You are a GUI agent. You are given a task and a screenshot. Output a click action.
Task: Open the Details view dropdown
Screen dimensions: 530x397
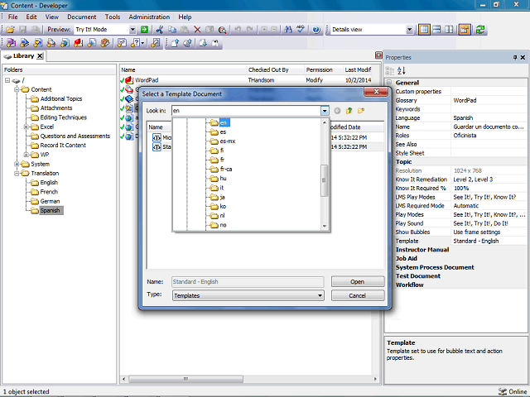[409, 30]
